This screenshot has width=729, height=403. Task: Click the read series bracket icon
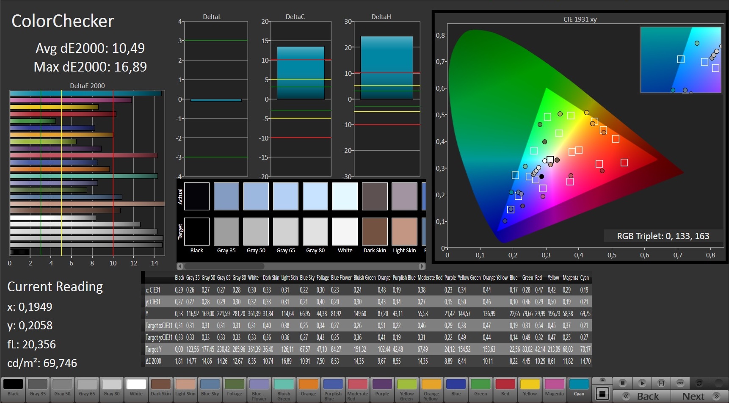coord(661,383)
